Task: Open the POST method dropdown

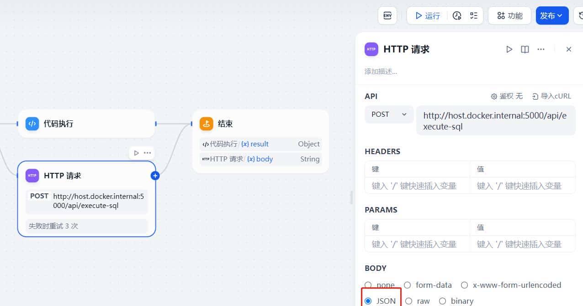Action: (x=389, y=114)
